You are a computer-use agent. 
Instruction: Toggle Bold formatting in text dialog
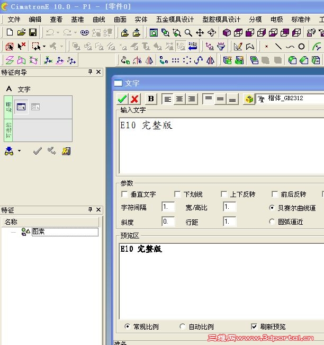[151, 99]
